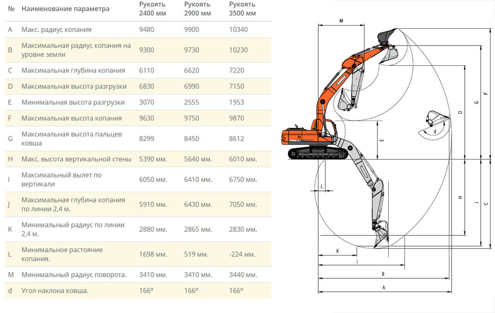495x313 pixels.
Task: Click the letter 'M' label on the diagram
Action: click(341, 20)
